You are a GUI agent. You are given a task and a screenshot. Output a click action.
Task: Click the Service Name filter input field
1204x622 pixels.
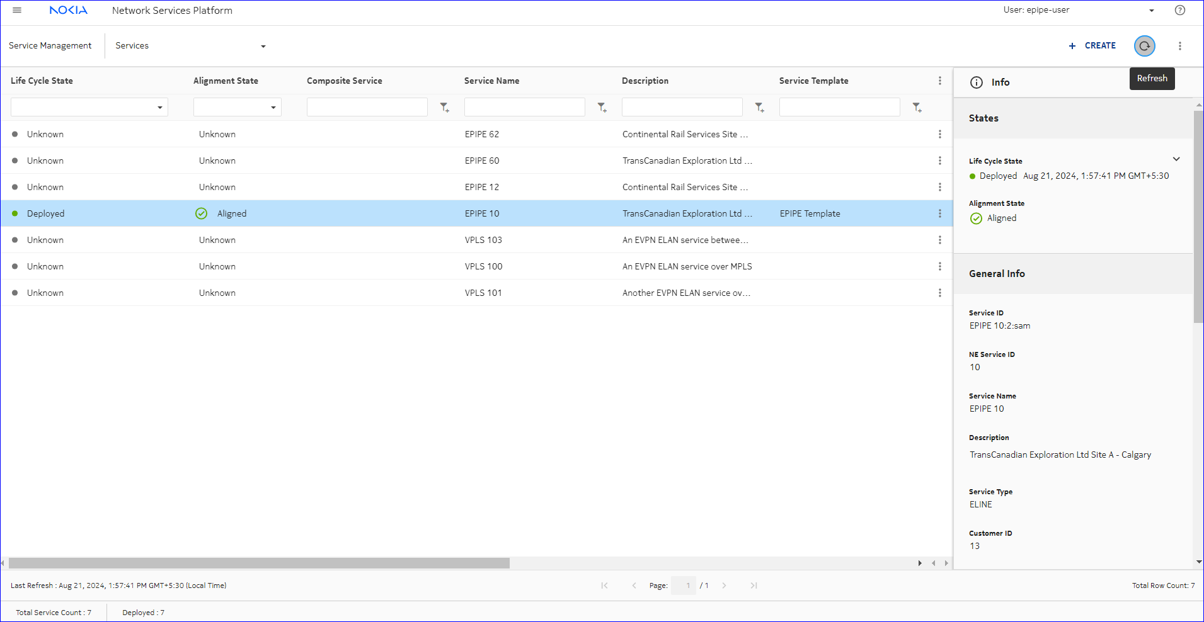(x=524, y=108)
